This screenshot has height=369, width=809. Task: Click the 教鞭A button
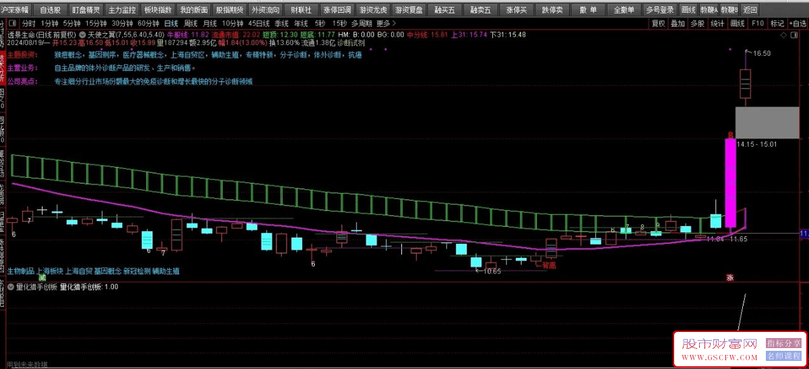coord(709,10)
